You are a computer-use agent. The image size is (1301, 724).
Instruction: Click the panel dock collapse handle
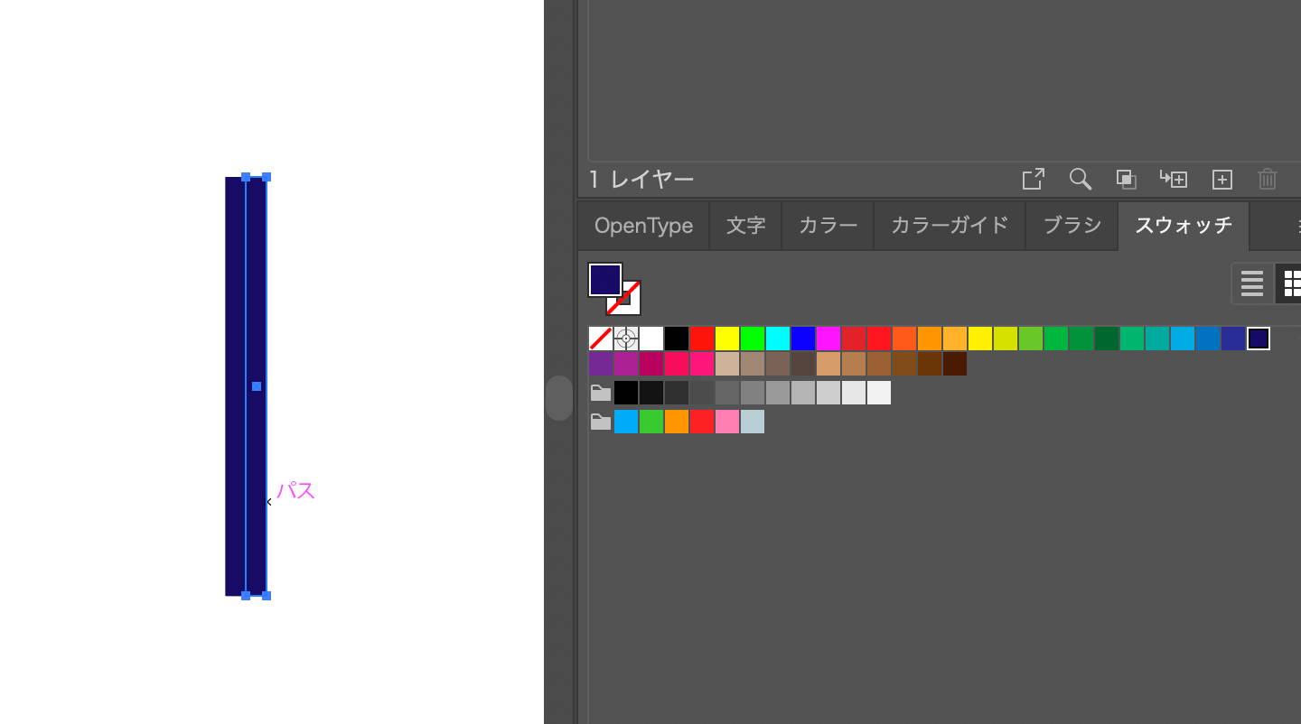coord(559,398)
